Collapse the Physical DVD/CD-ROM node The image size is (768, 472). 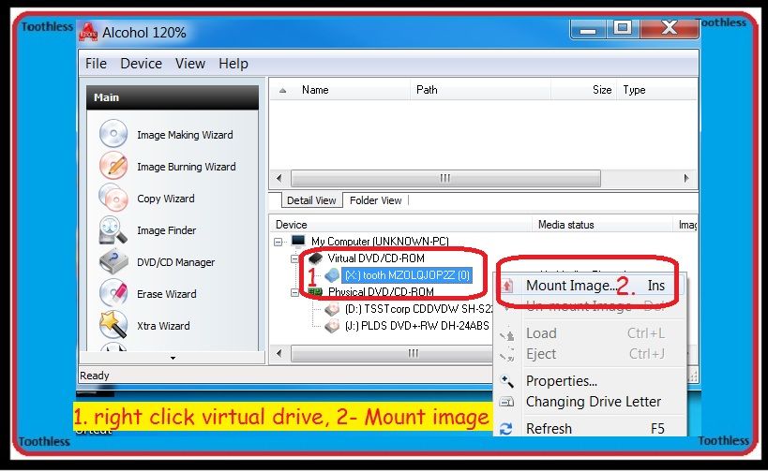294,292
